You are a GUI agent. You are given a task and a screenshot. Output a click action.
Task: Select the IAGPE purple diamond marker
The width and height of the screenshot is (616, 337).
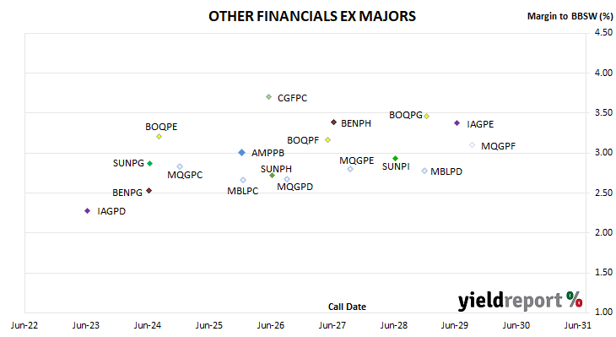click(457, 123)
